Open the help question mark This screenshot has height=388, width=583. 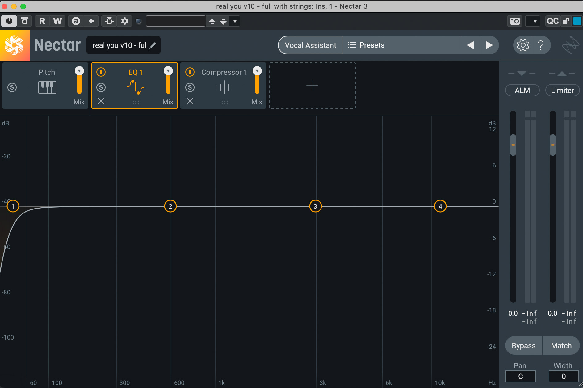541,45
